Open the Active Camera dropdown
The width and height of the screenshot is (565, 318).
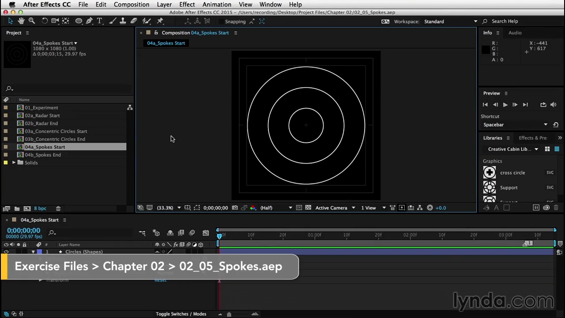335,208
